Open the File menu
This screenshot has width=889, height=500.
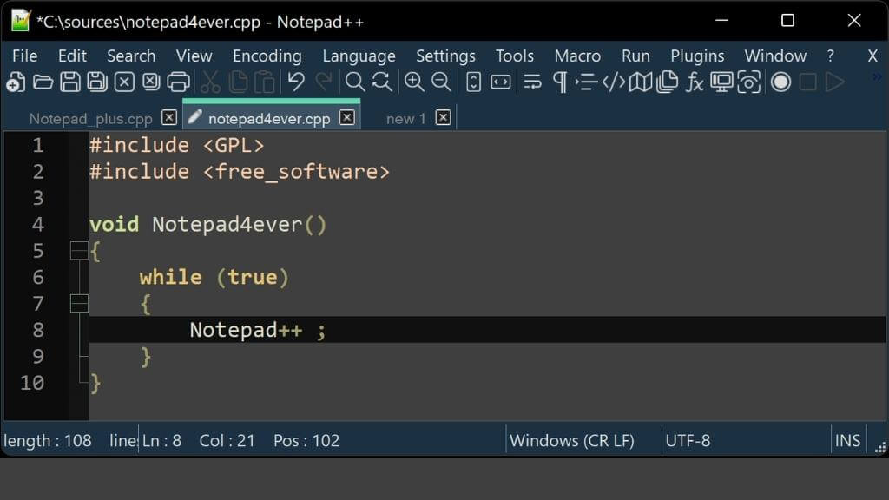[x=25, y=56]
